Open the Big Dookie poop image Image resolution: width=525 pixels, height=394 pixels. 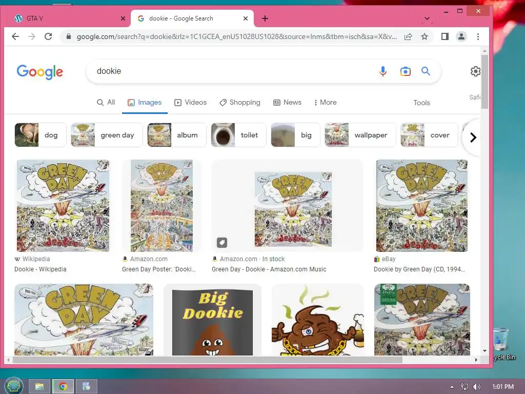[212, 321]
